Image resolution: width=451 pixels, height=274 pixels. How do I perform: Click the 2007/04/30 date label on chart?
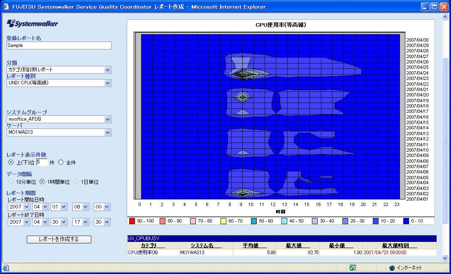coord(417,40)
